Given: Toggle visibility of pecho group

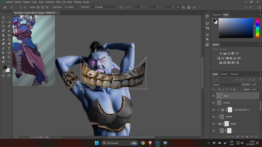Looking at the screenshot, I should (213, 124).
